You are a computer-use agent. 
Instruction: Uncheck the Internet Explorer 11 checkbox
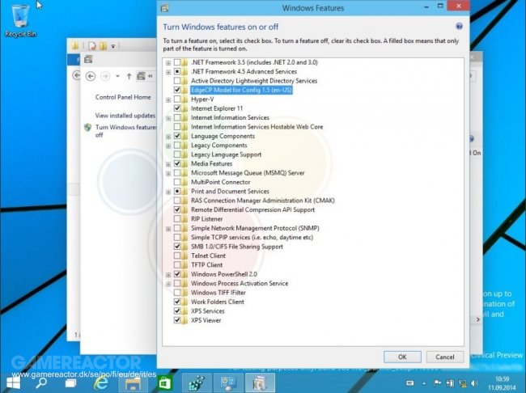click(177, 108)
